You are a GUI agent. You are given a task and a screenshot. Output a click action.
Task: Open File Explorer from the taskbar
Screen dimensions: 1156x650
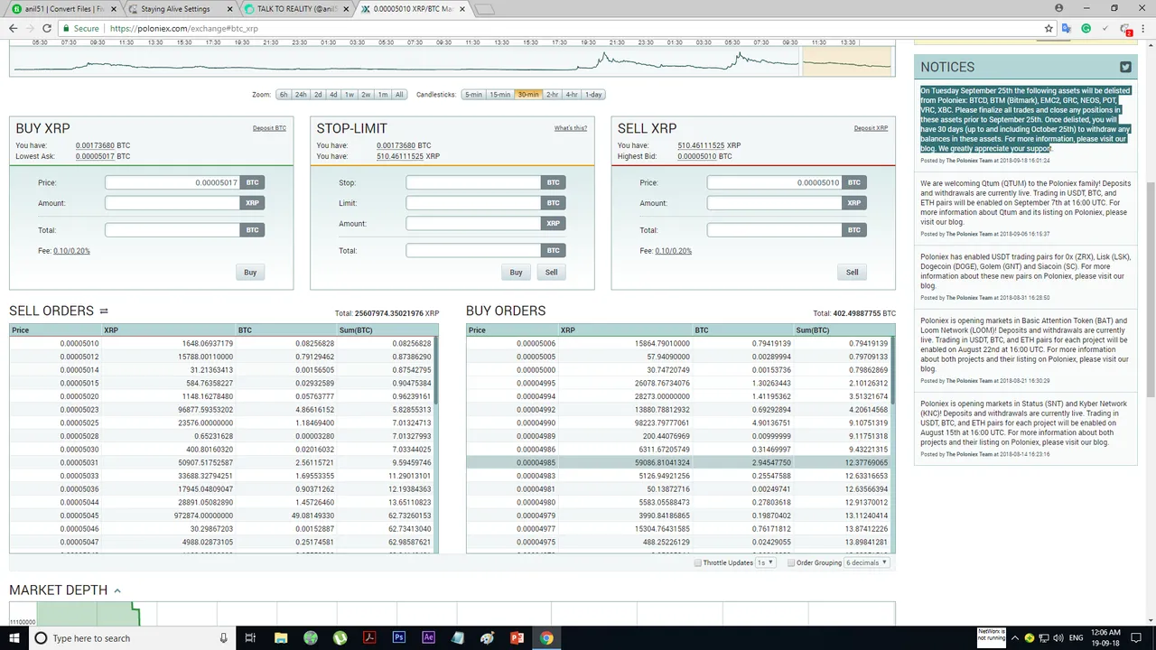point(280,638)
